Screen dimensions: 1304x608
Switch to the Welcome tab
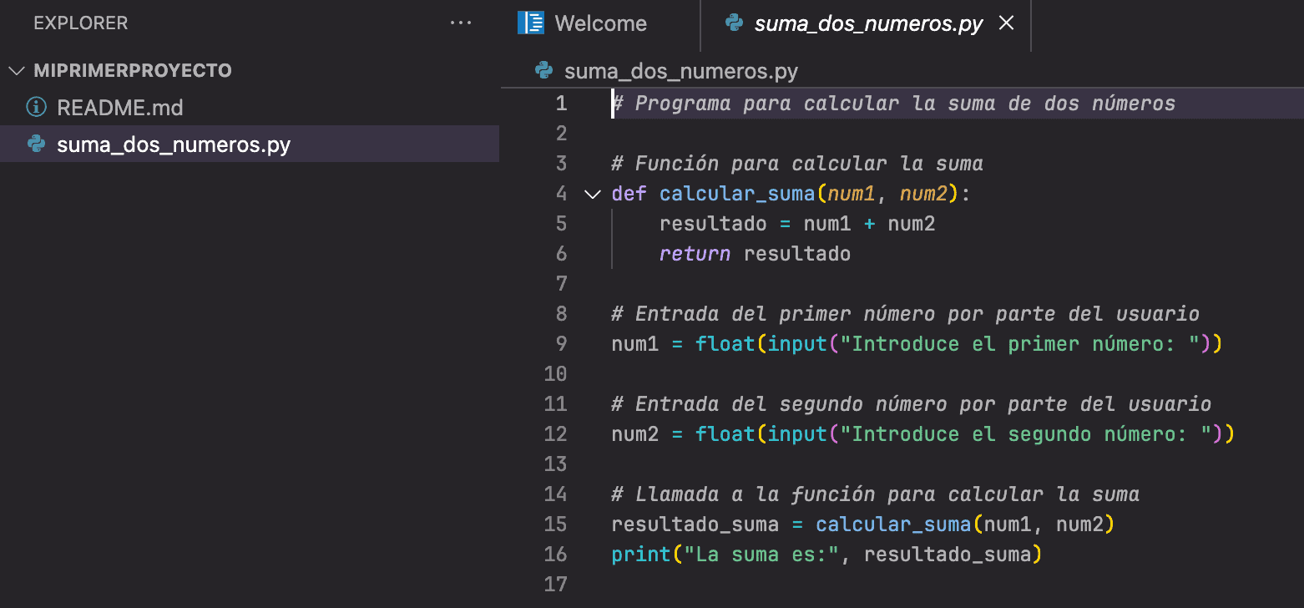(x=599, y=23)
